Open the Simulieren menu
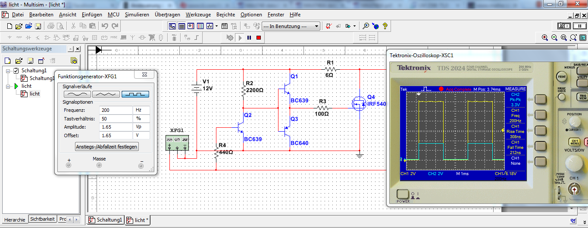The width and height of the screenshot is (588, 228). pyautogui.click(x=137, y=15)
